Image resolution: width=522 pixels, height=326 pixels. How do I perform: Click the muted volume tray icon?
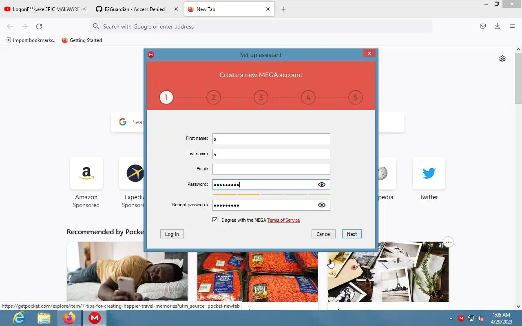481,318
